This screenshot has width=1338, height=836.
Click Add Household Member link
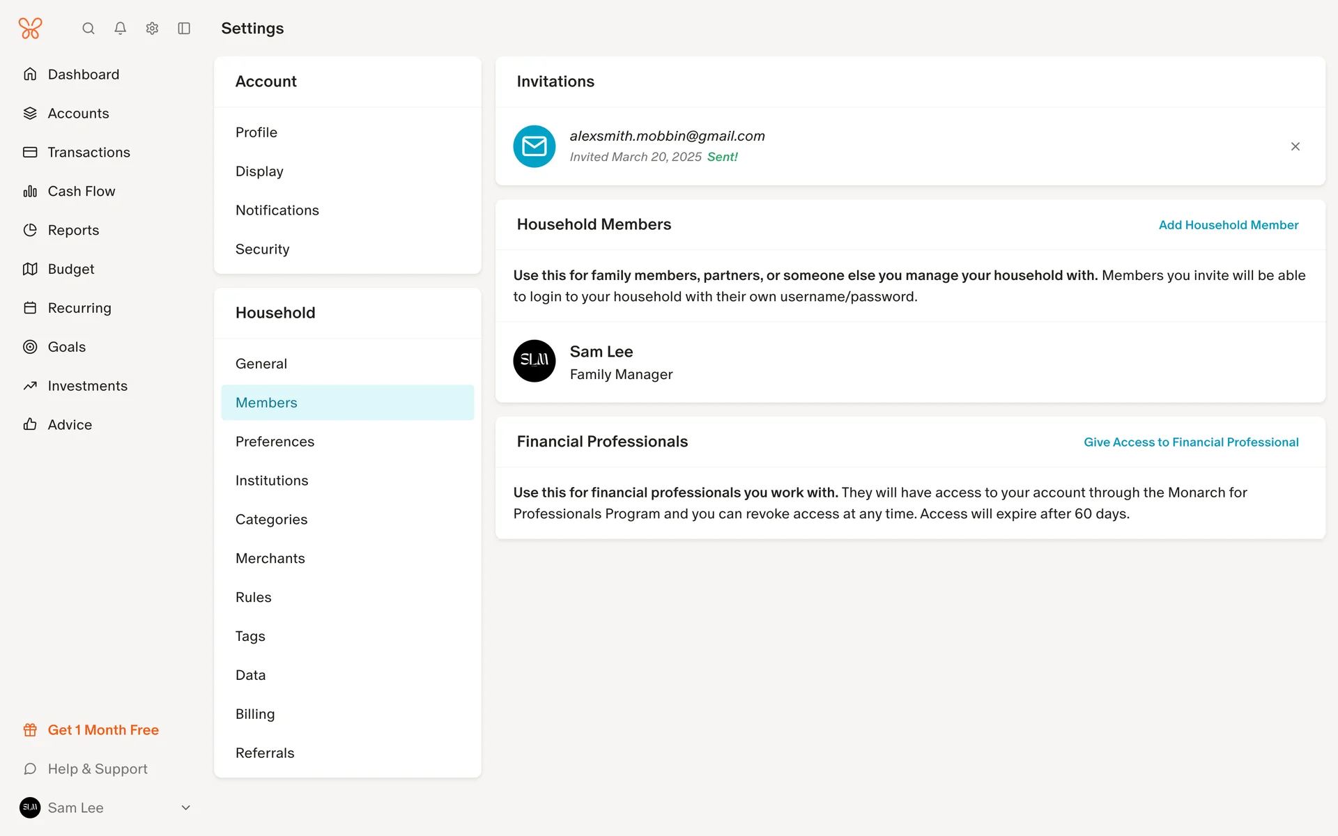click(1228, 225)
